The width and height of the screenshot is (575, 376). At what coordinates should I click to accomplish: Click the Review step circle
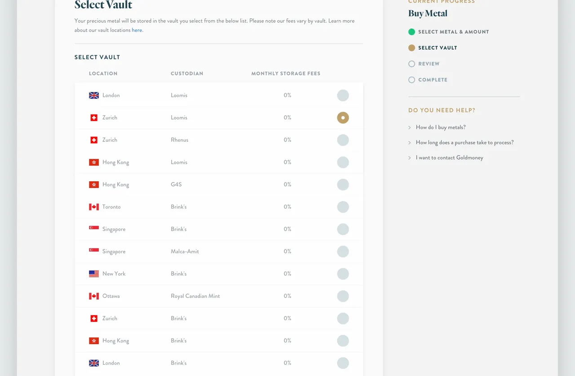click(411, 64)
